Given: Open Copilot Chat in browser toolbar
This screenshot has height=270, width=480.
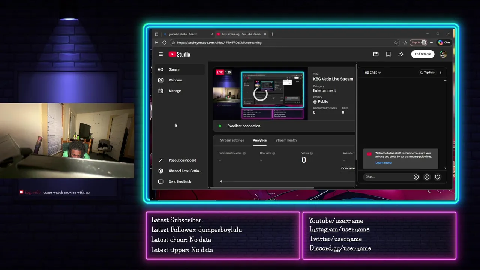Looking at the screenshot, I should point(444,42).
